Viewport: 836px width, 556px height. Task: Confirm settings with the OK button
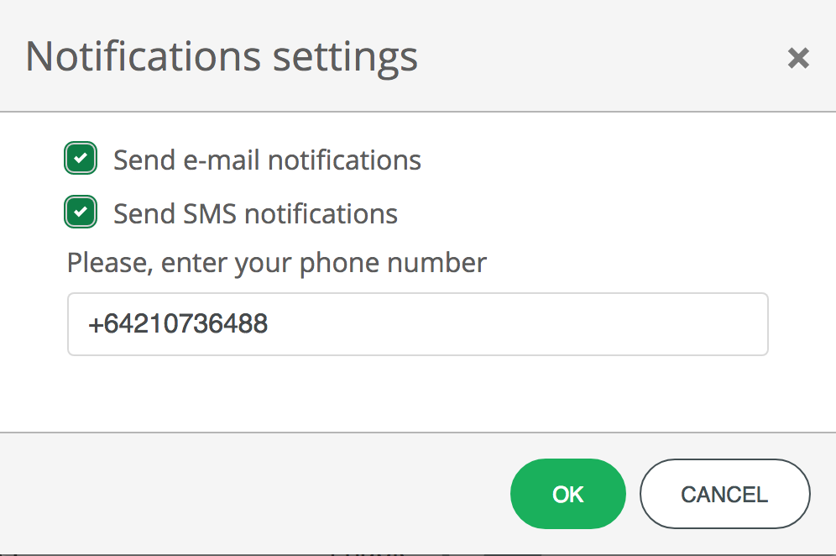click(x=567, y=494)
